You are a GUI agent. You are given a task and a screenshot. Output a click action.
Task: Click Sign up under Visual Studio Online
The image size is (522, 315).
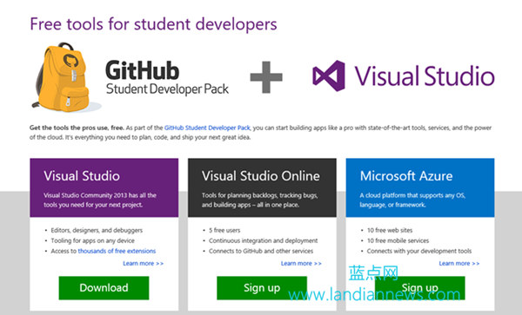(x=262, y=288)
